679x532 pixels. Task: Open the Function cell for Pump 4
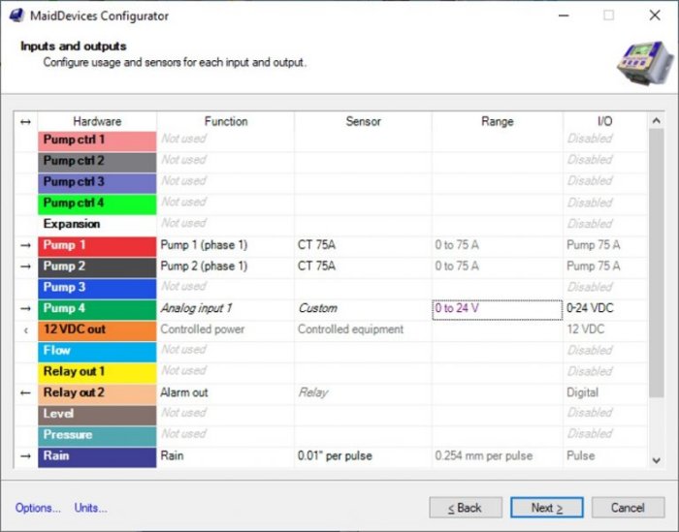tap(225, 308)
